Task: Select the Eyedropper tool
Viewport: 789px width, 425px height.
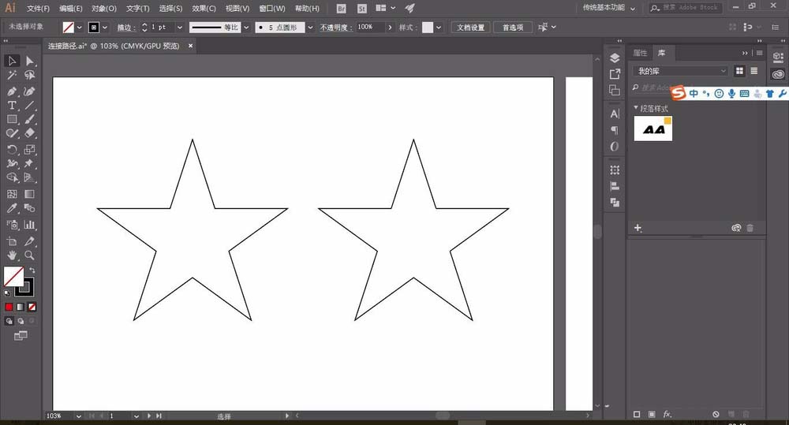Action: coord(12,208)
